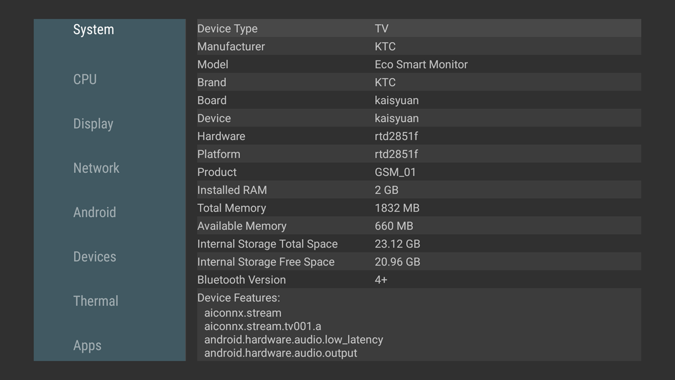Click the aiconnx.stream feature entry
The height and width of the screenshot is (380, 675).
[x=243, y=314]
